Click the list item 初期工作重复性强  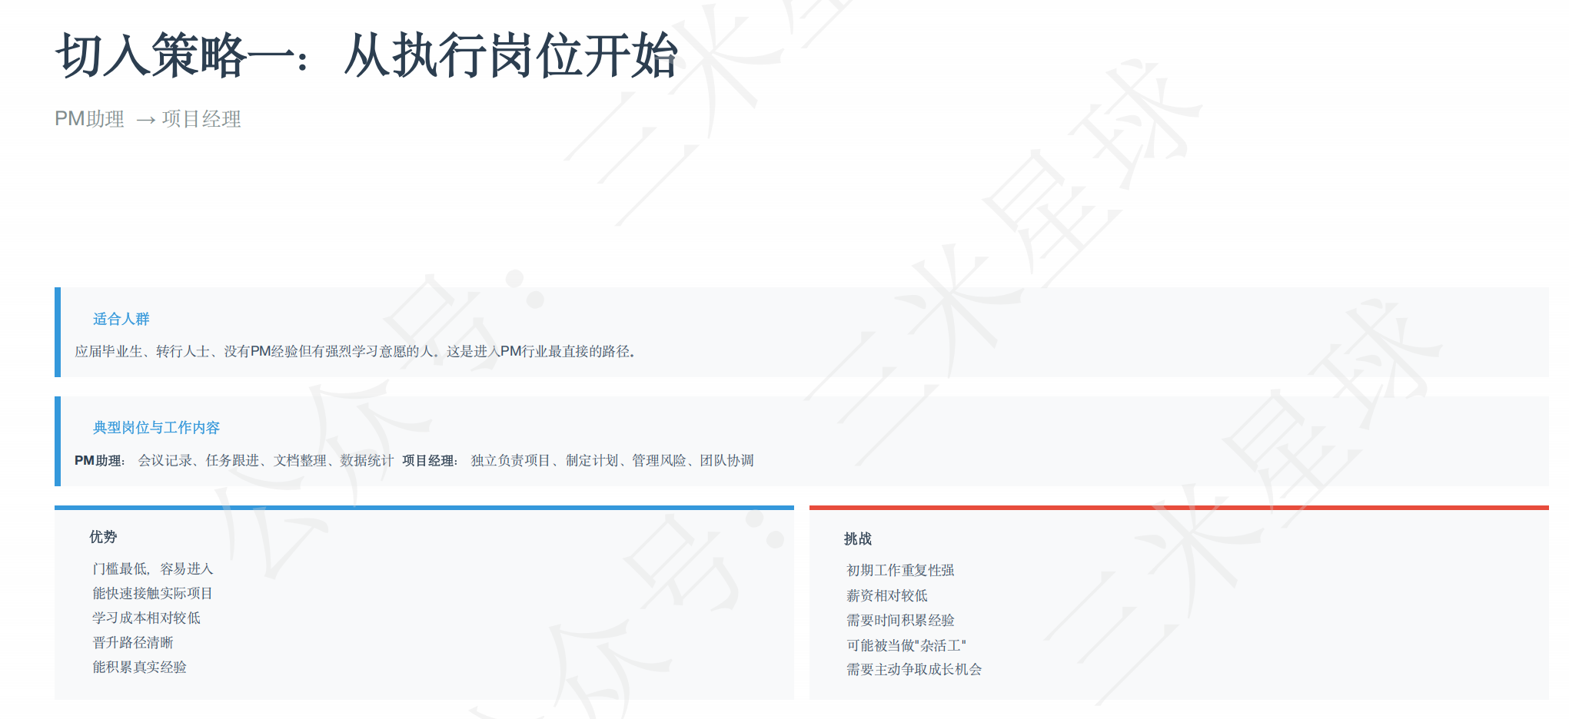(x=900, y=571)
